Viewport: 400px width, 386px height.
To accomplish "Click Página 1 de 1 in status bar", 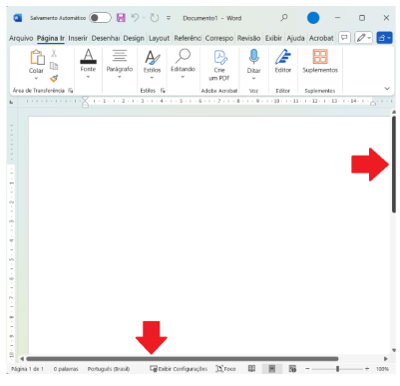I will (x=27, y=369).
